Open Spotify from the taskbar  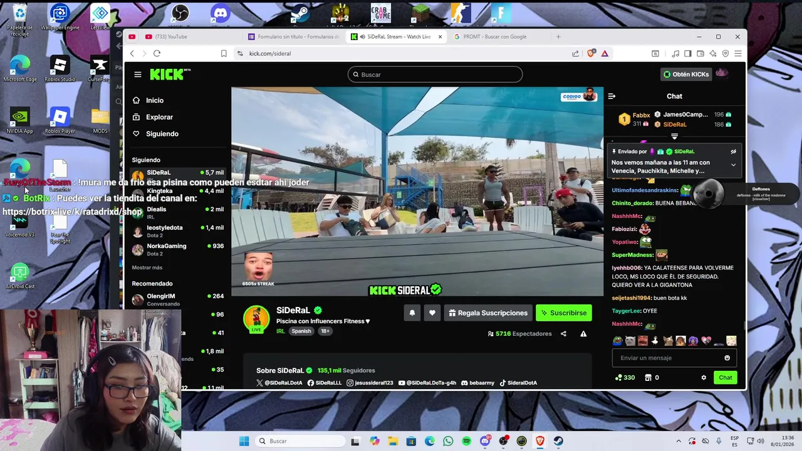pos(466,441)
